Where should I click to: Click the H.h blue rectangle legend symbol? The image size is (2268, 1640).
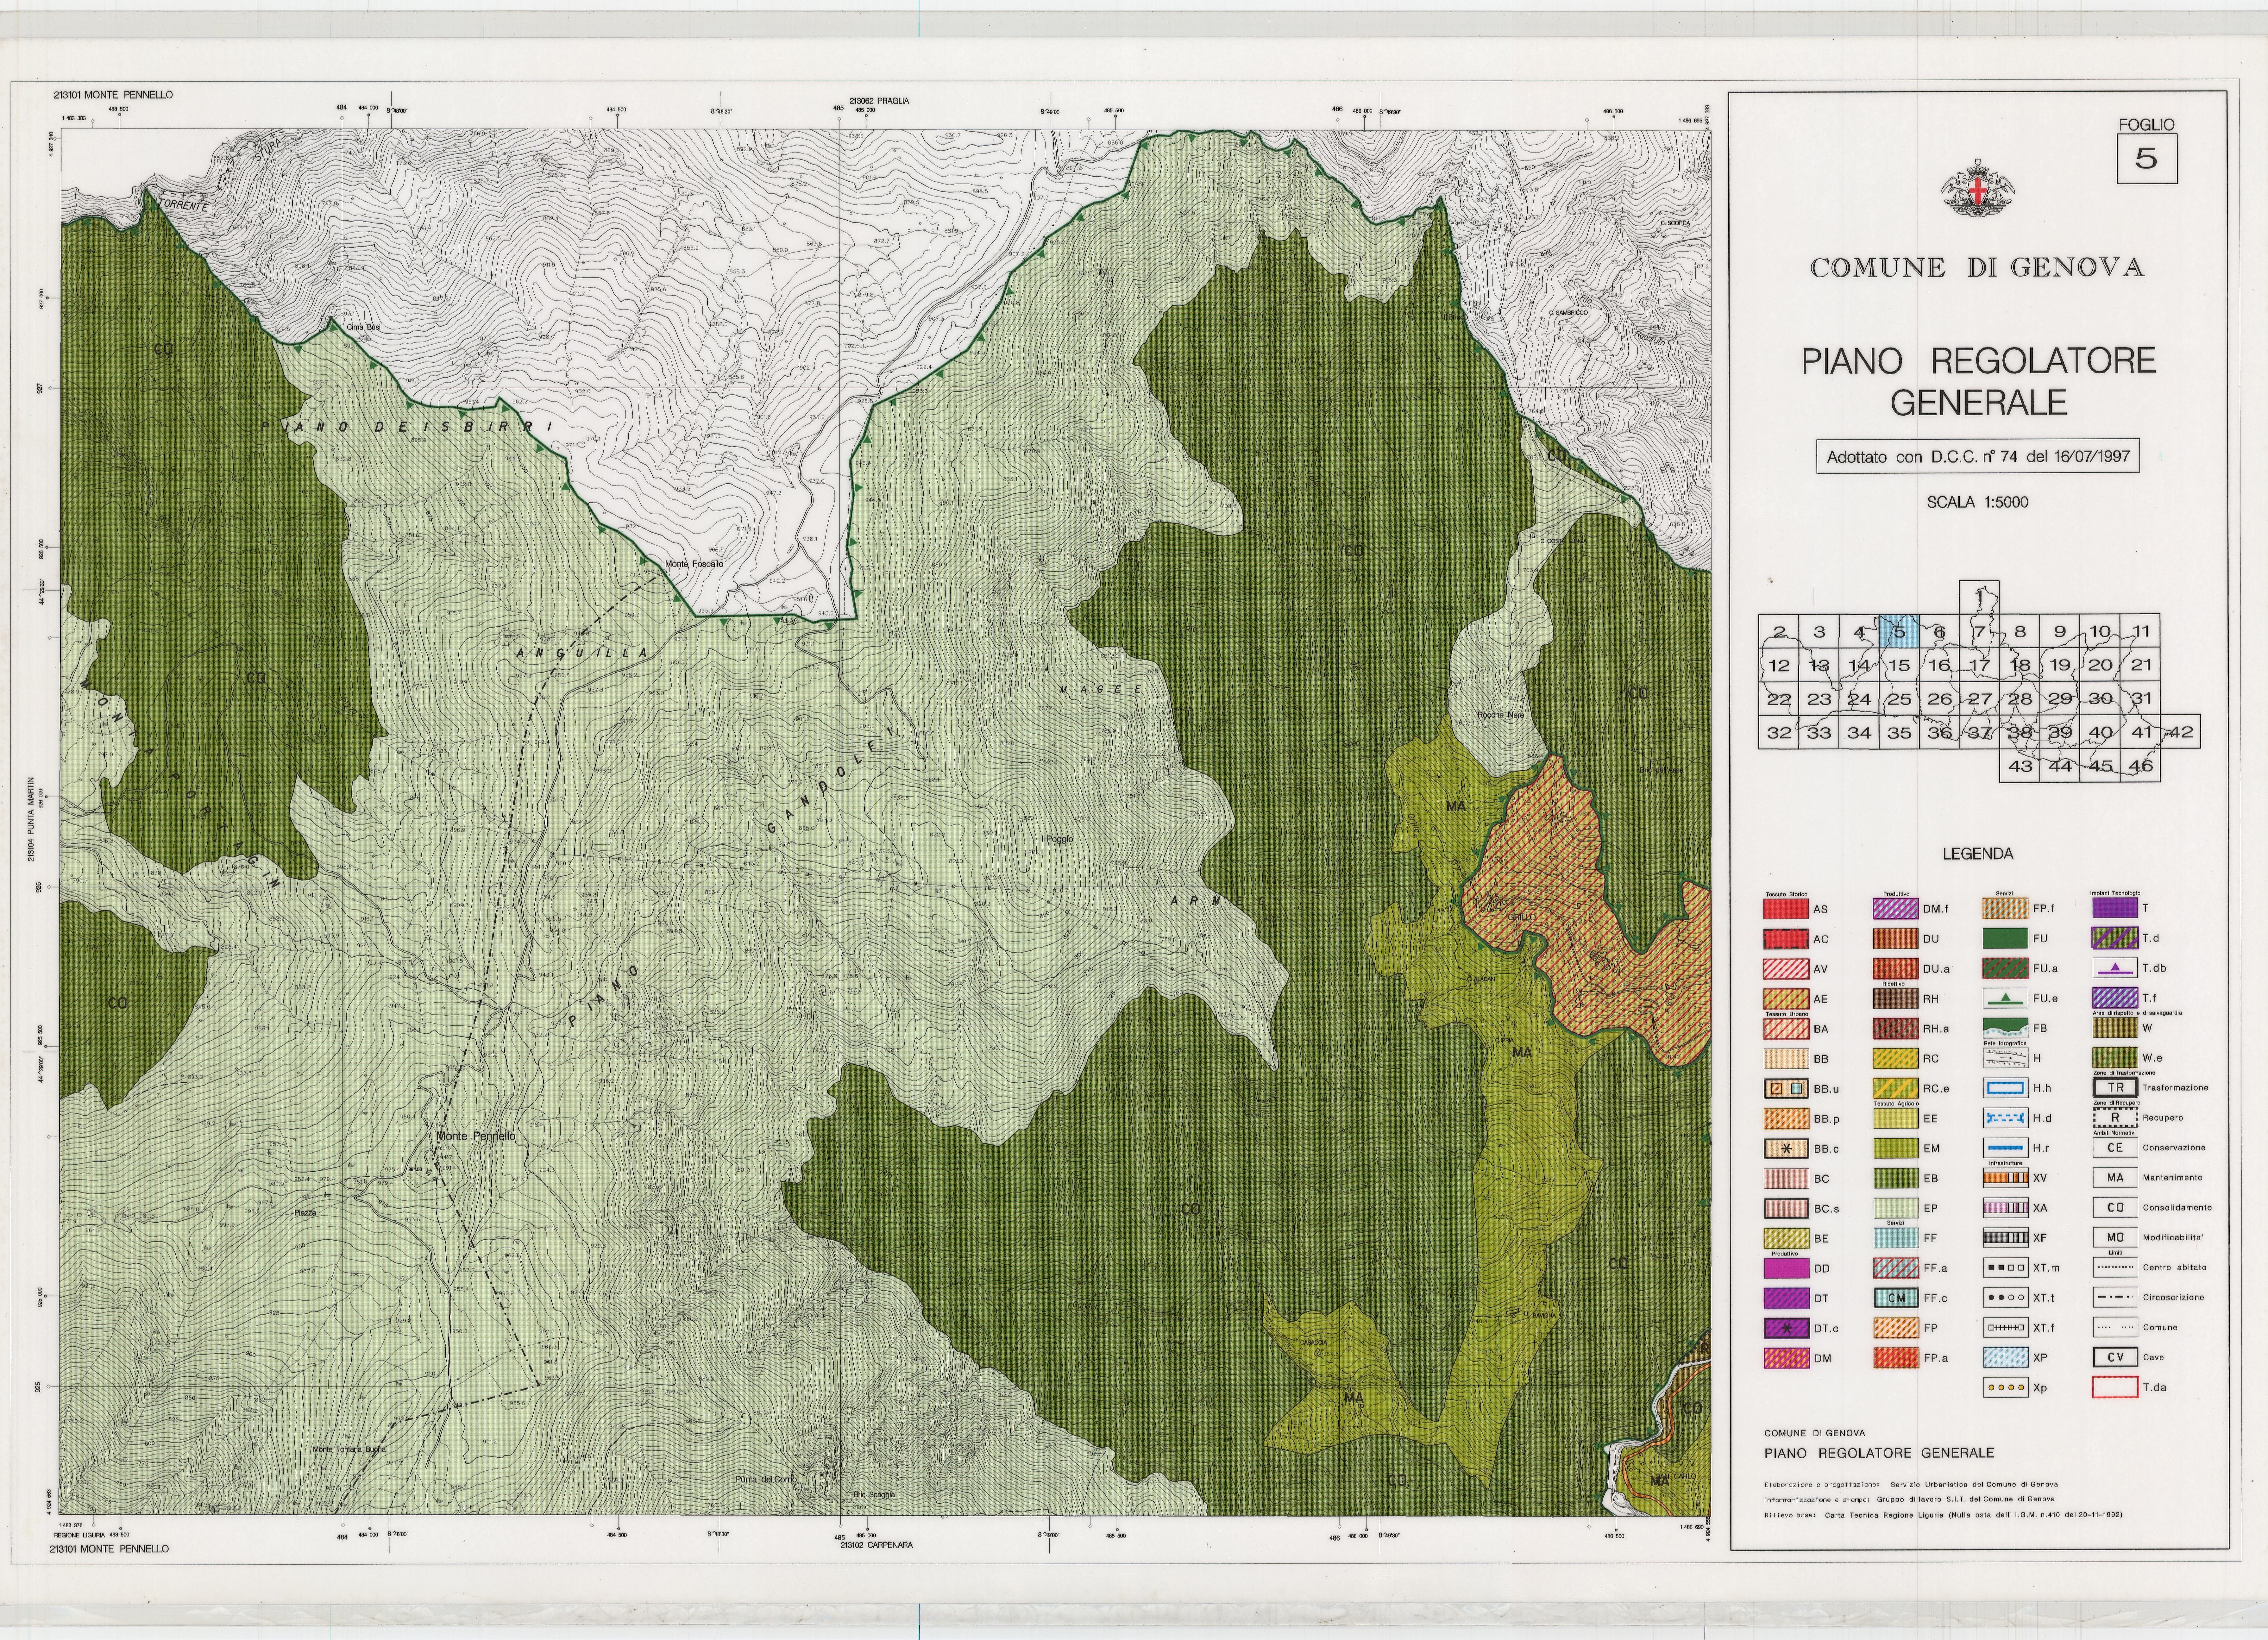pos(2006,1088)
